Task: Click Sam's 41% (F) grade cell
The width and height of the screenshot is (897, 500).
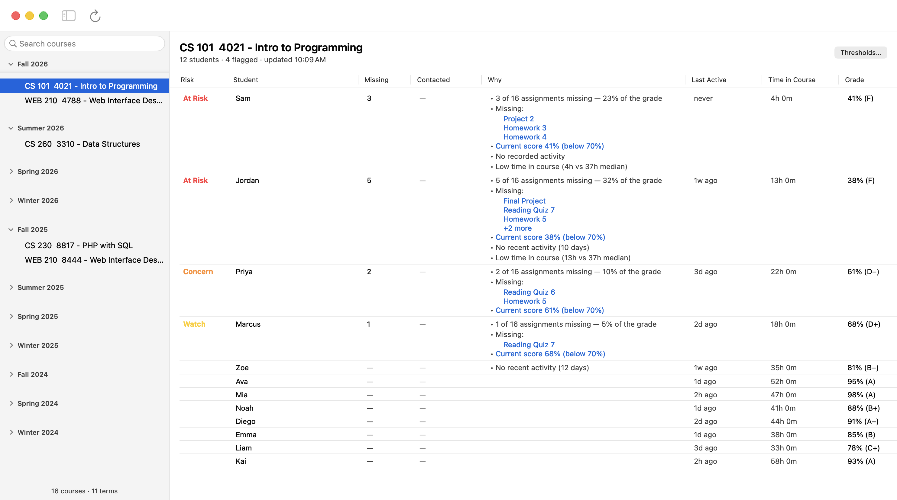Action: click(x=860, y=98)
